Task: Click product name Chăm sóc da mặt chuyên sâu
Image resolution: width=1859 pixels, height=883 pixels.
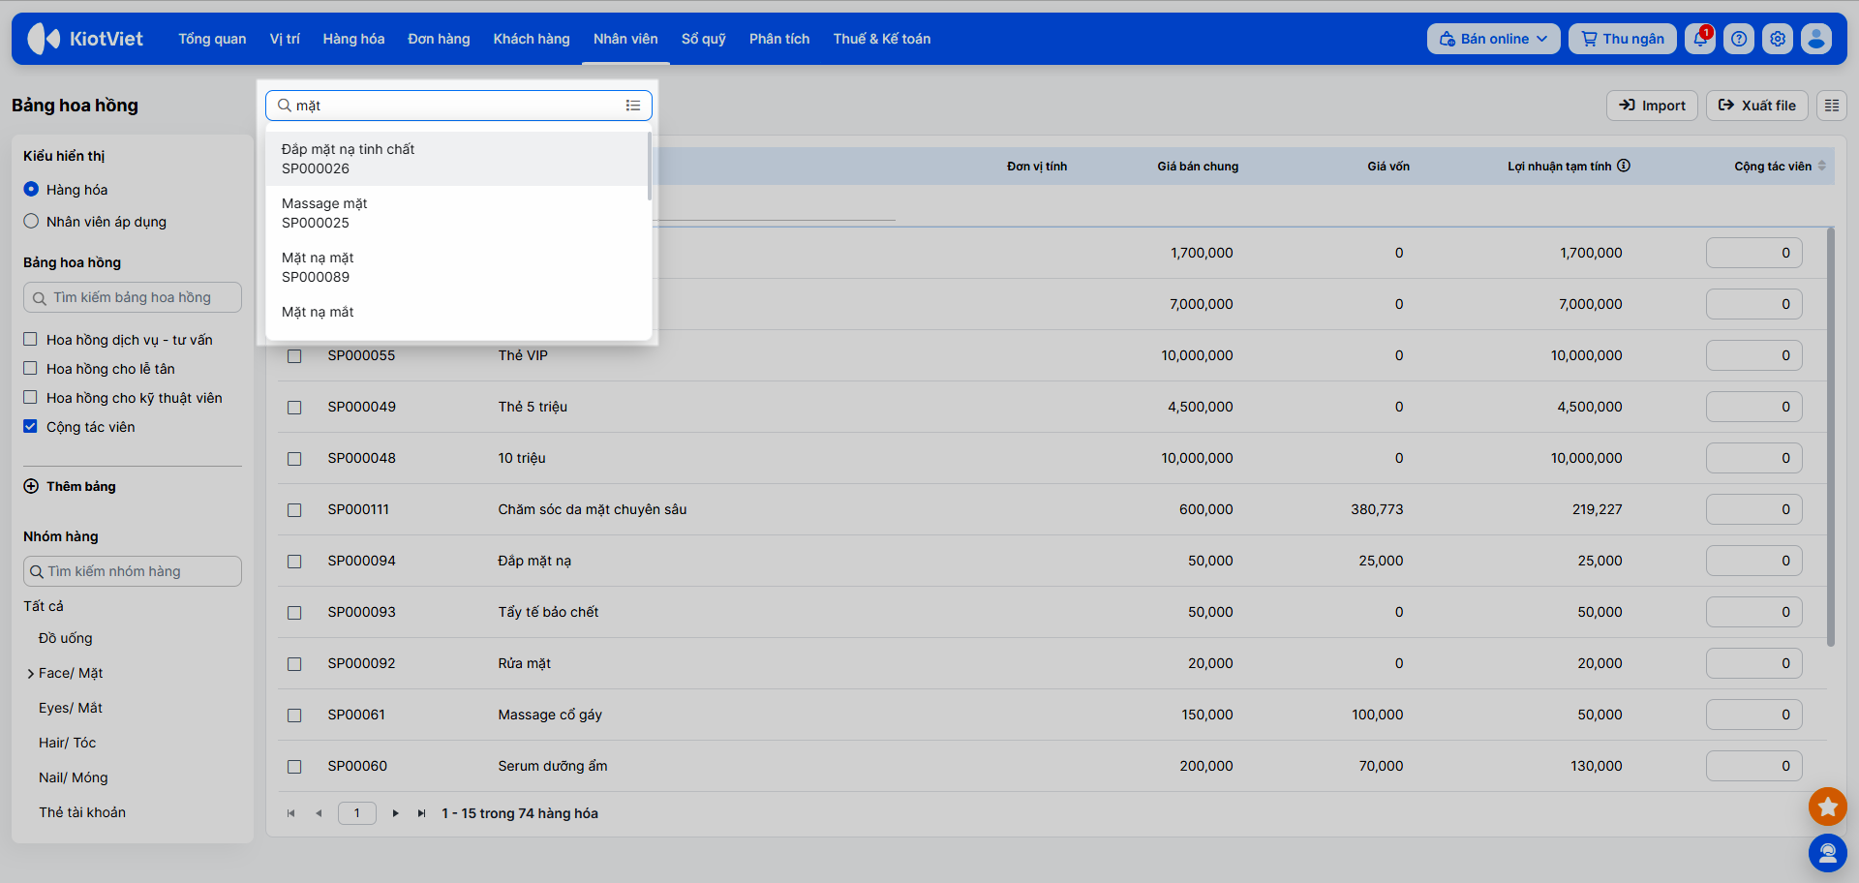Action: [x=593, y=509]
